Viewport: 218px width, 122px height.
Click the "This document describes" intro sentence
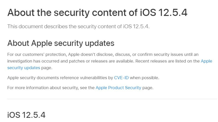(78, 26)
